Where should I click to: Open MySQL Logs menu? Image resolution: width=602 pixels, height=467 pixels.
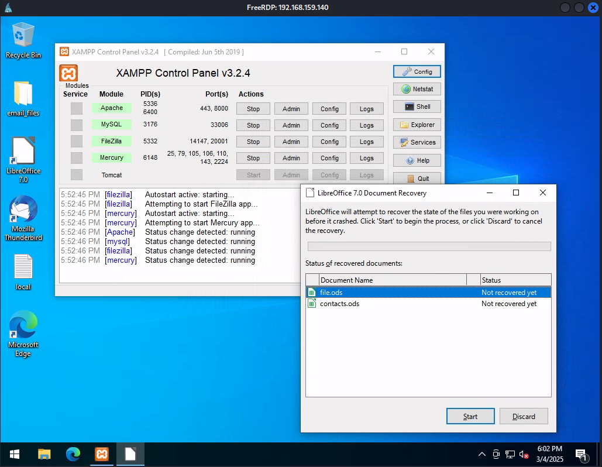[367, 125]
